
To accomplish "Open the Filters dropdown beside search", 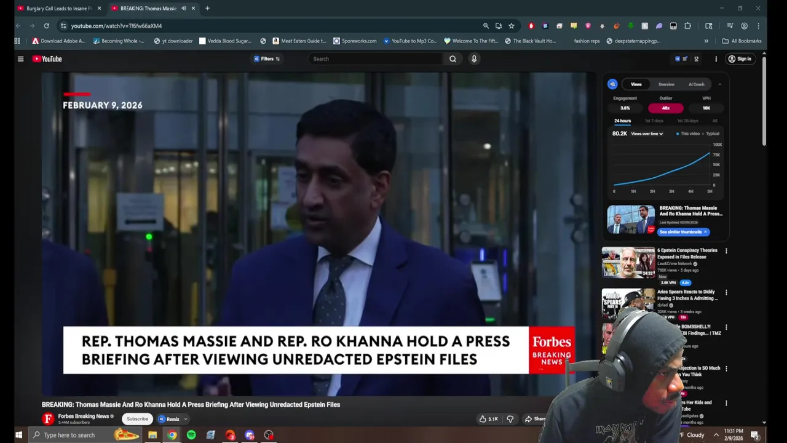I will (x=267, y=59).
